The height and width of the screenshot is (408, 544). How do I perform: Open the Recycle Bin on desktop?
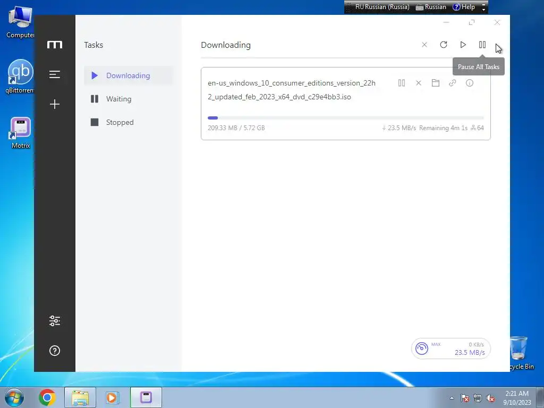point(520,353)
